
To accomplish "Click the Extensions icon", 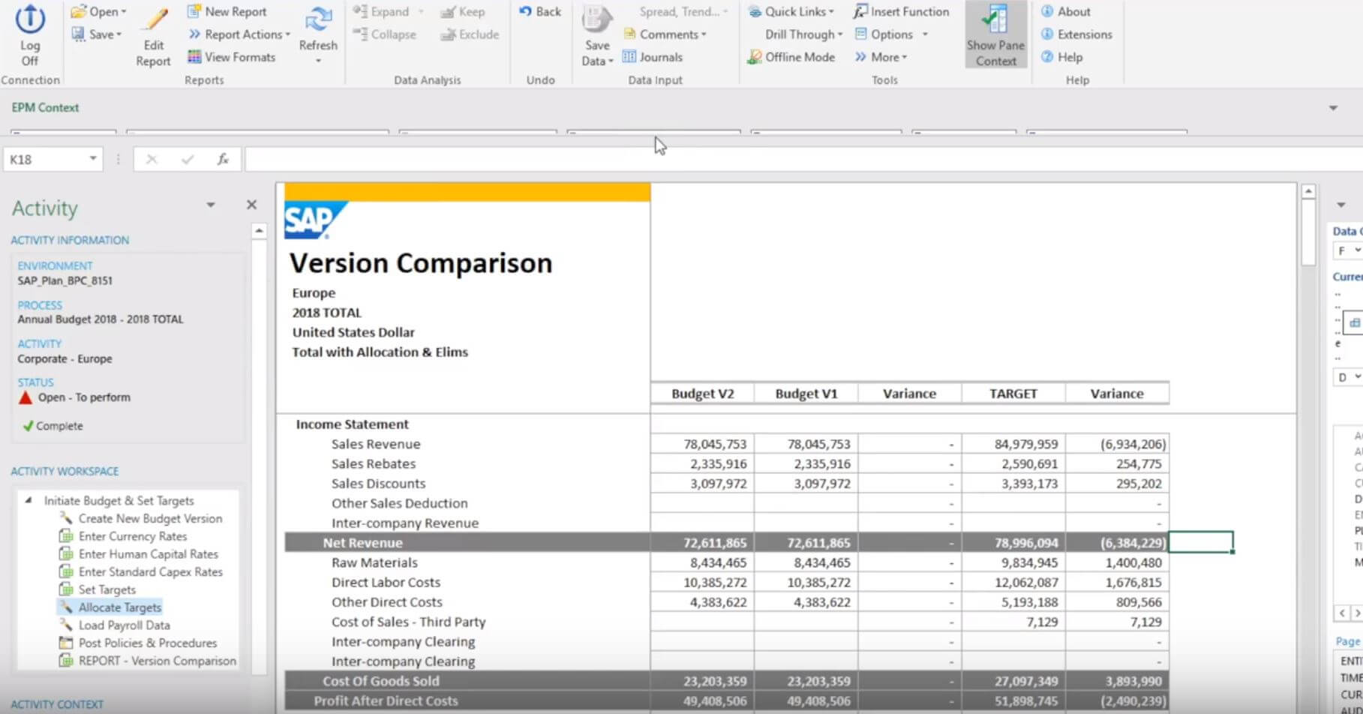I will 1047,34.
